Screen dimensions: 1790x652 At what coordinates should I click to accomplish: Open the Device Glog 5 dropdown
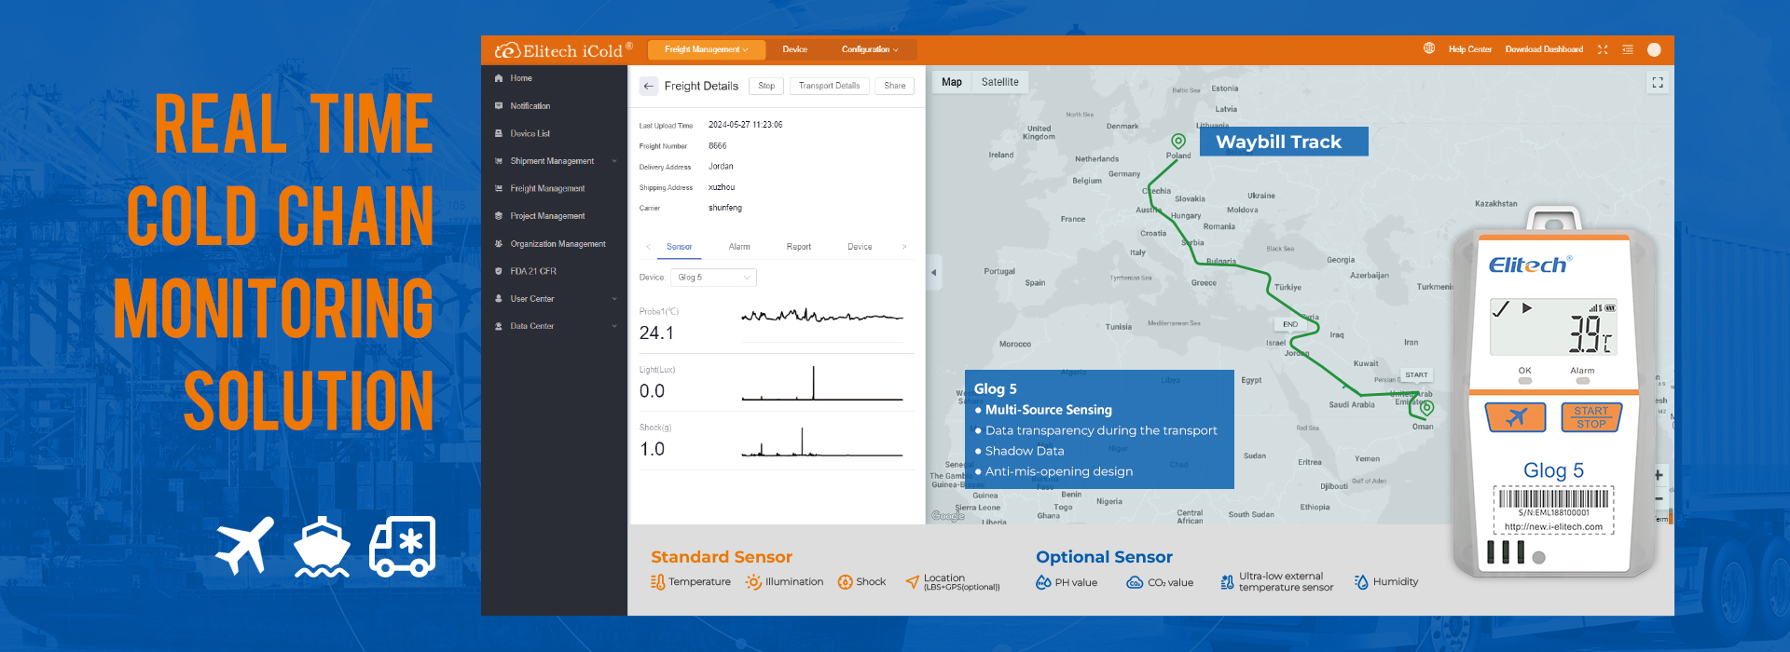coord(713,278)
